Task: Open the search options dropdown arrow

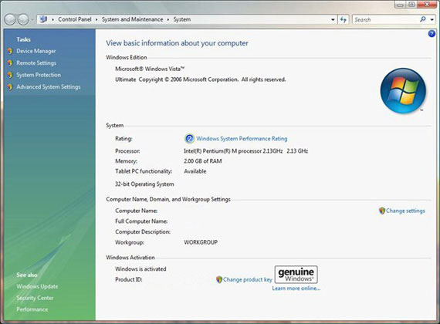Action: (x=432, y=19)
